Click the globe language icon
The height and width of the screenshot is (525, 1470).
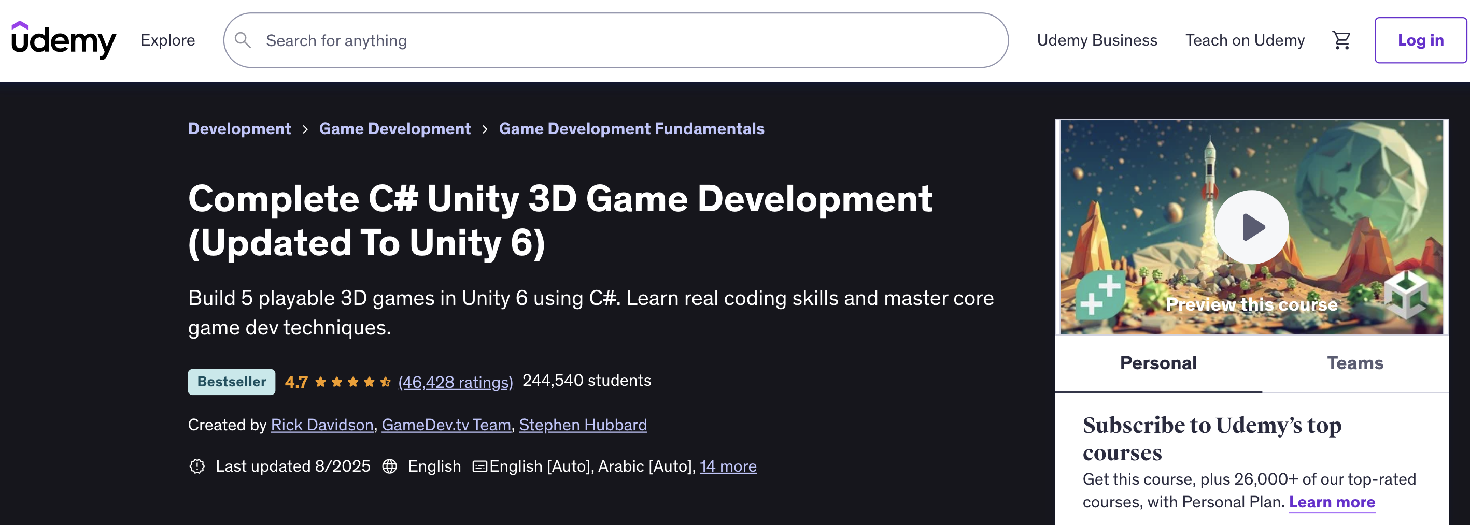tap(390, 466)
